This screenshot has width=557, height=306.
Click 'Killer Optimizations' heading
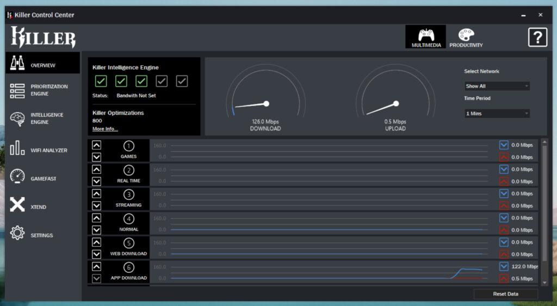pyautogui.click(x=118, y=113)
